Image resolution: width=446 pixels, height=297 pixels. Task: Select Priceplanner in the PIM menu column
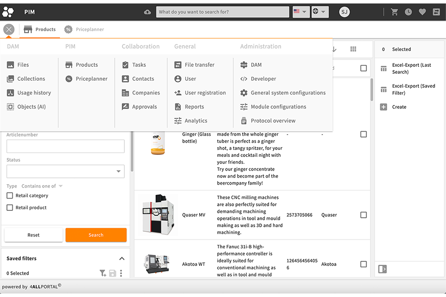86,79
